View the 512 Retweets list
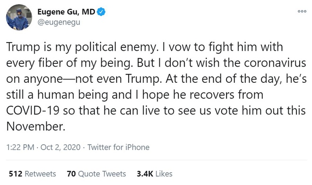Viewport: 312px width, 185px height. (33, 174)
